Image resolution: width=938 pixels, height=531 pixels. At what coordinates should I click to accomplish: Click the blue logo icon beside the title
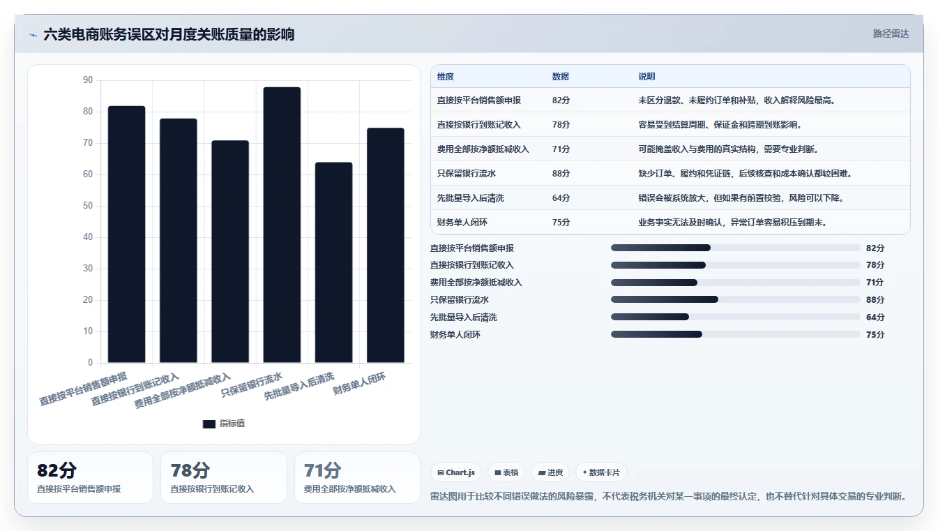point(33,34)
